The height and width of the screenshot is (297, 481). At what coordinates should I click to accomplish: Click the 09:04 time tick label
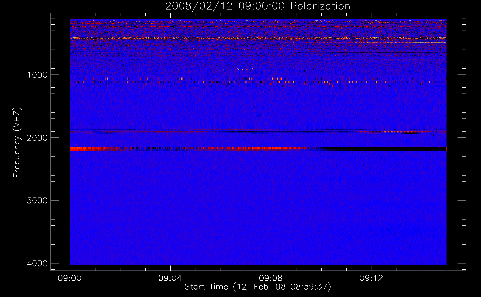pyautogui.click(x=170, y=278)
